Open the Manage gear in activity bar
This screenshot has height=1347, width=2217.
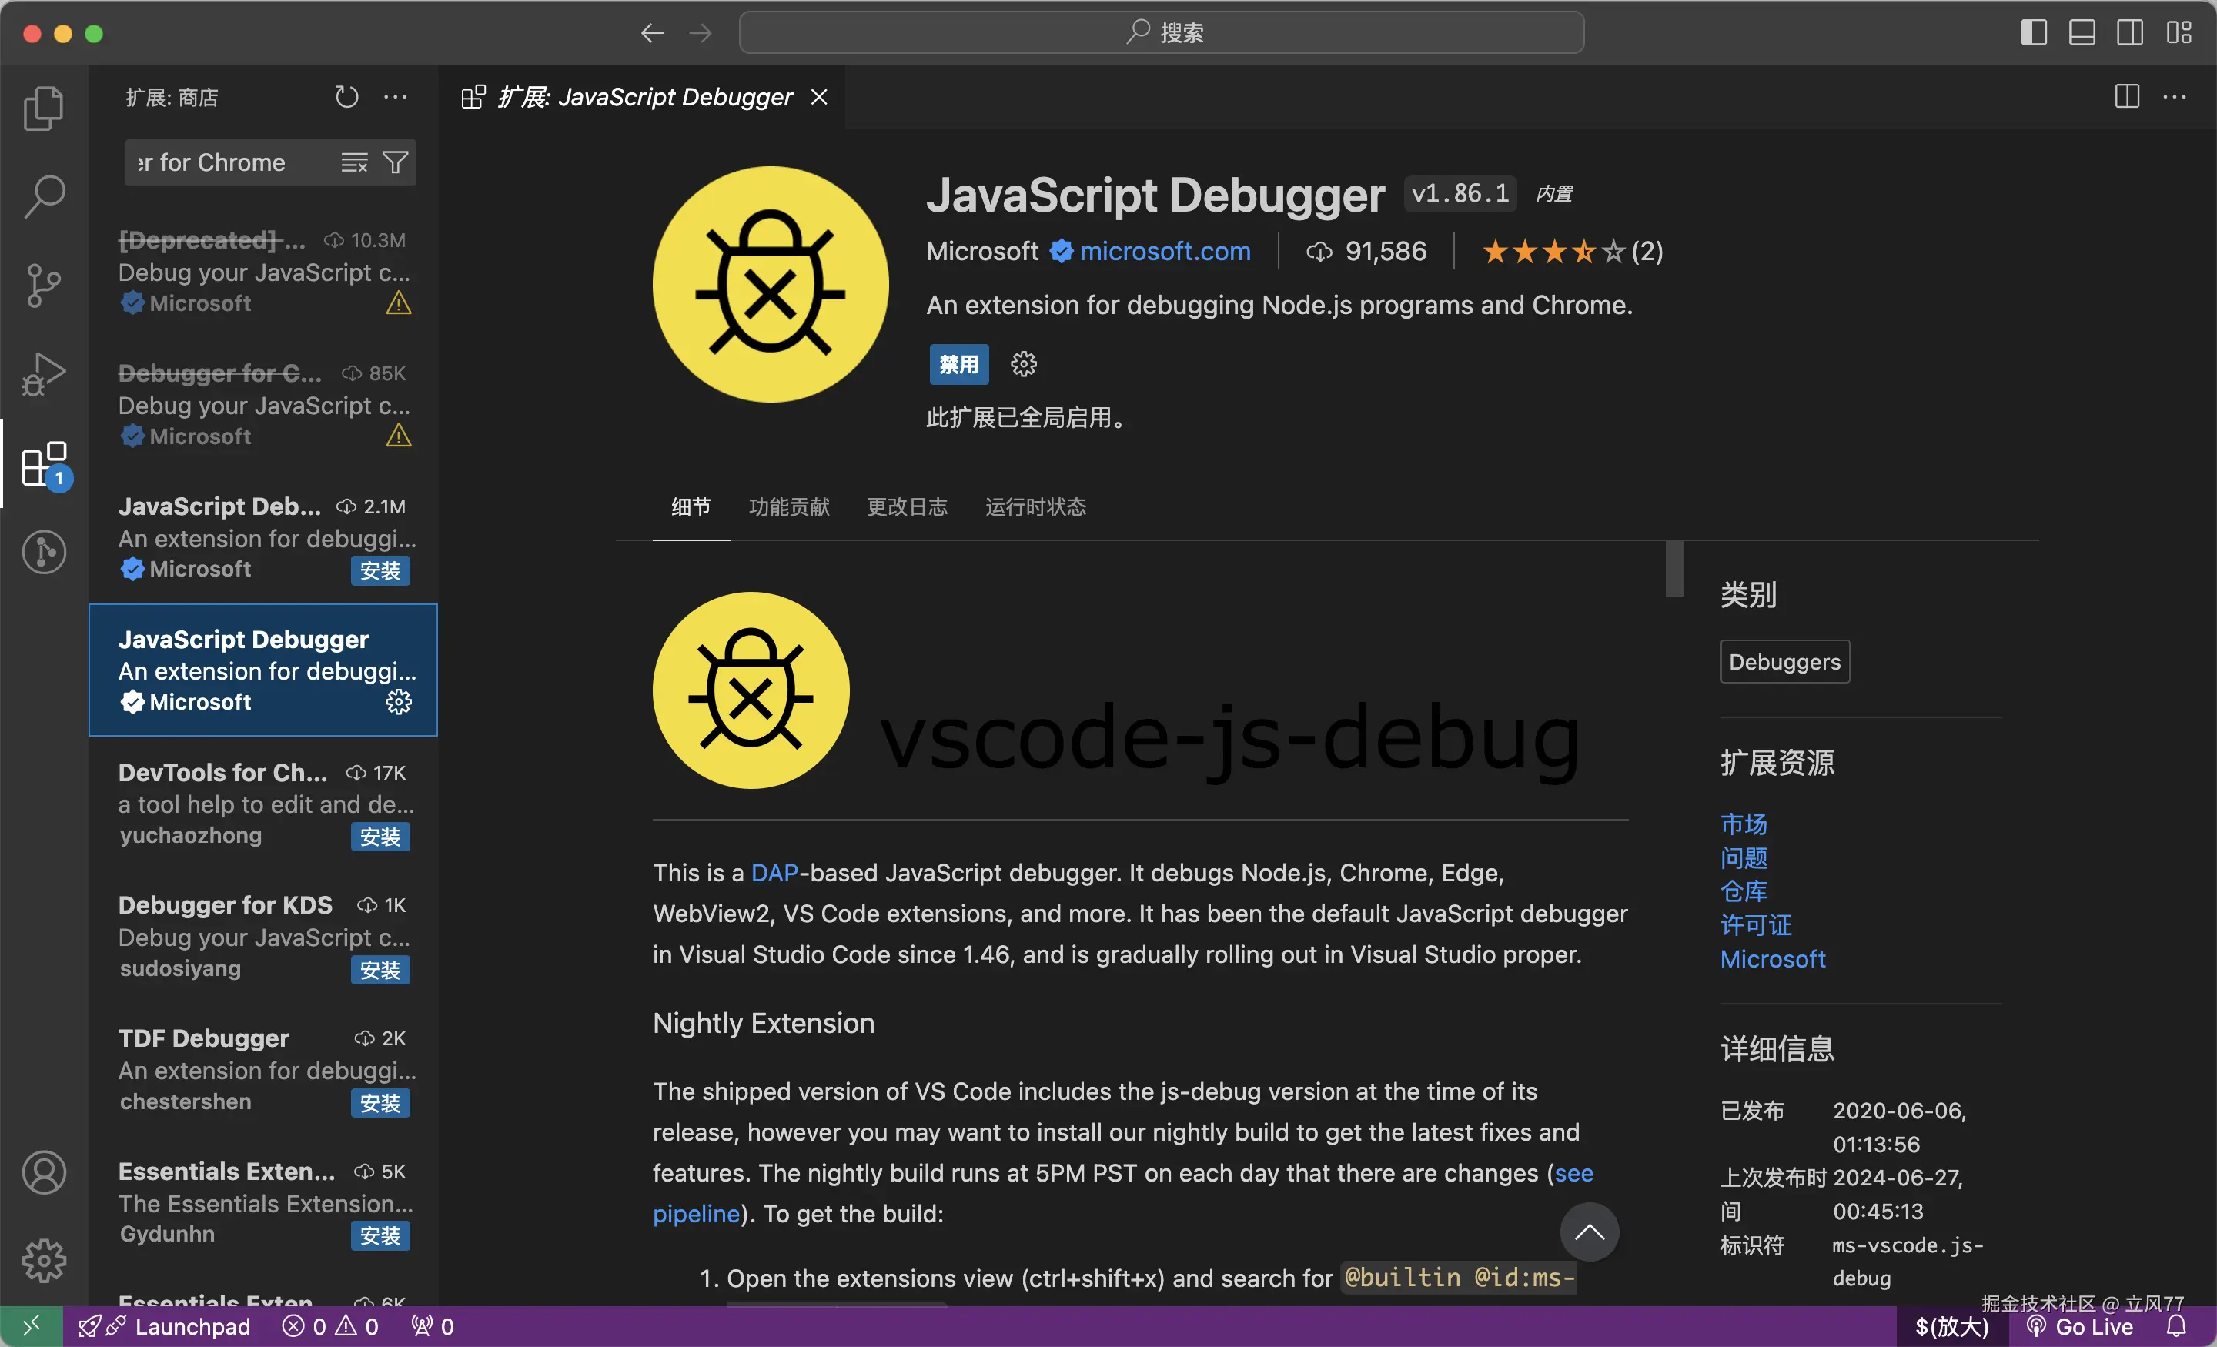pyautogui.click(x=43, y=1262)
